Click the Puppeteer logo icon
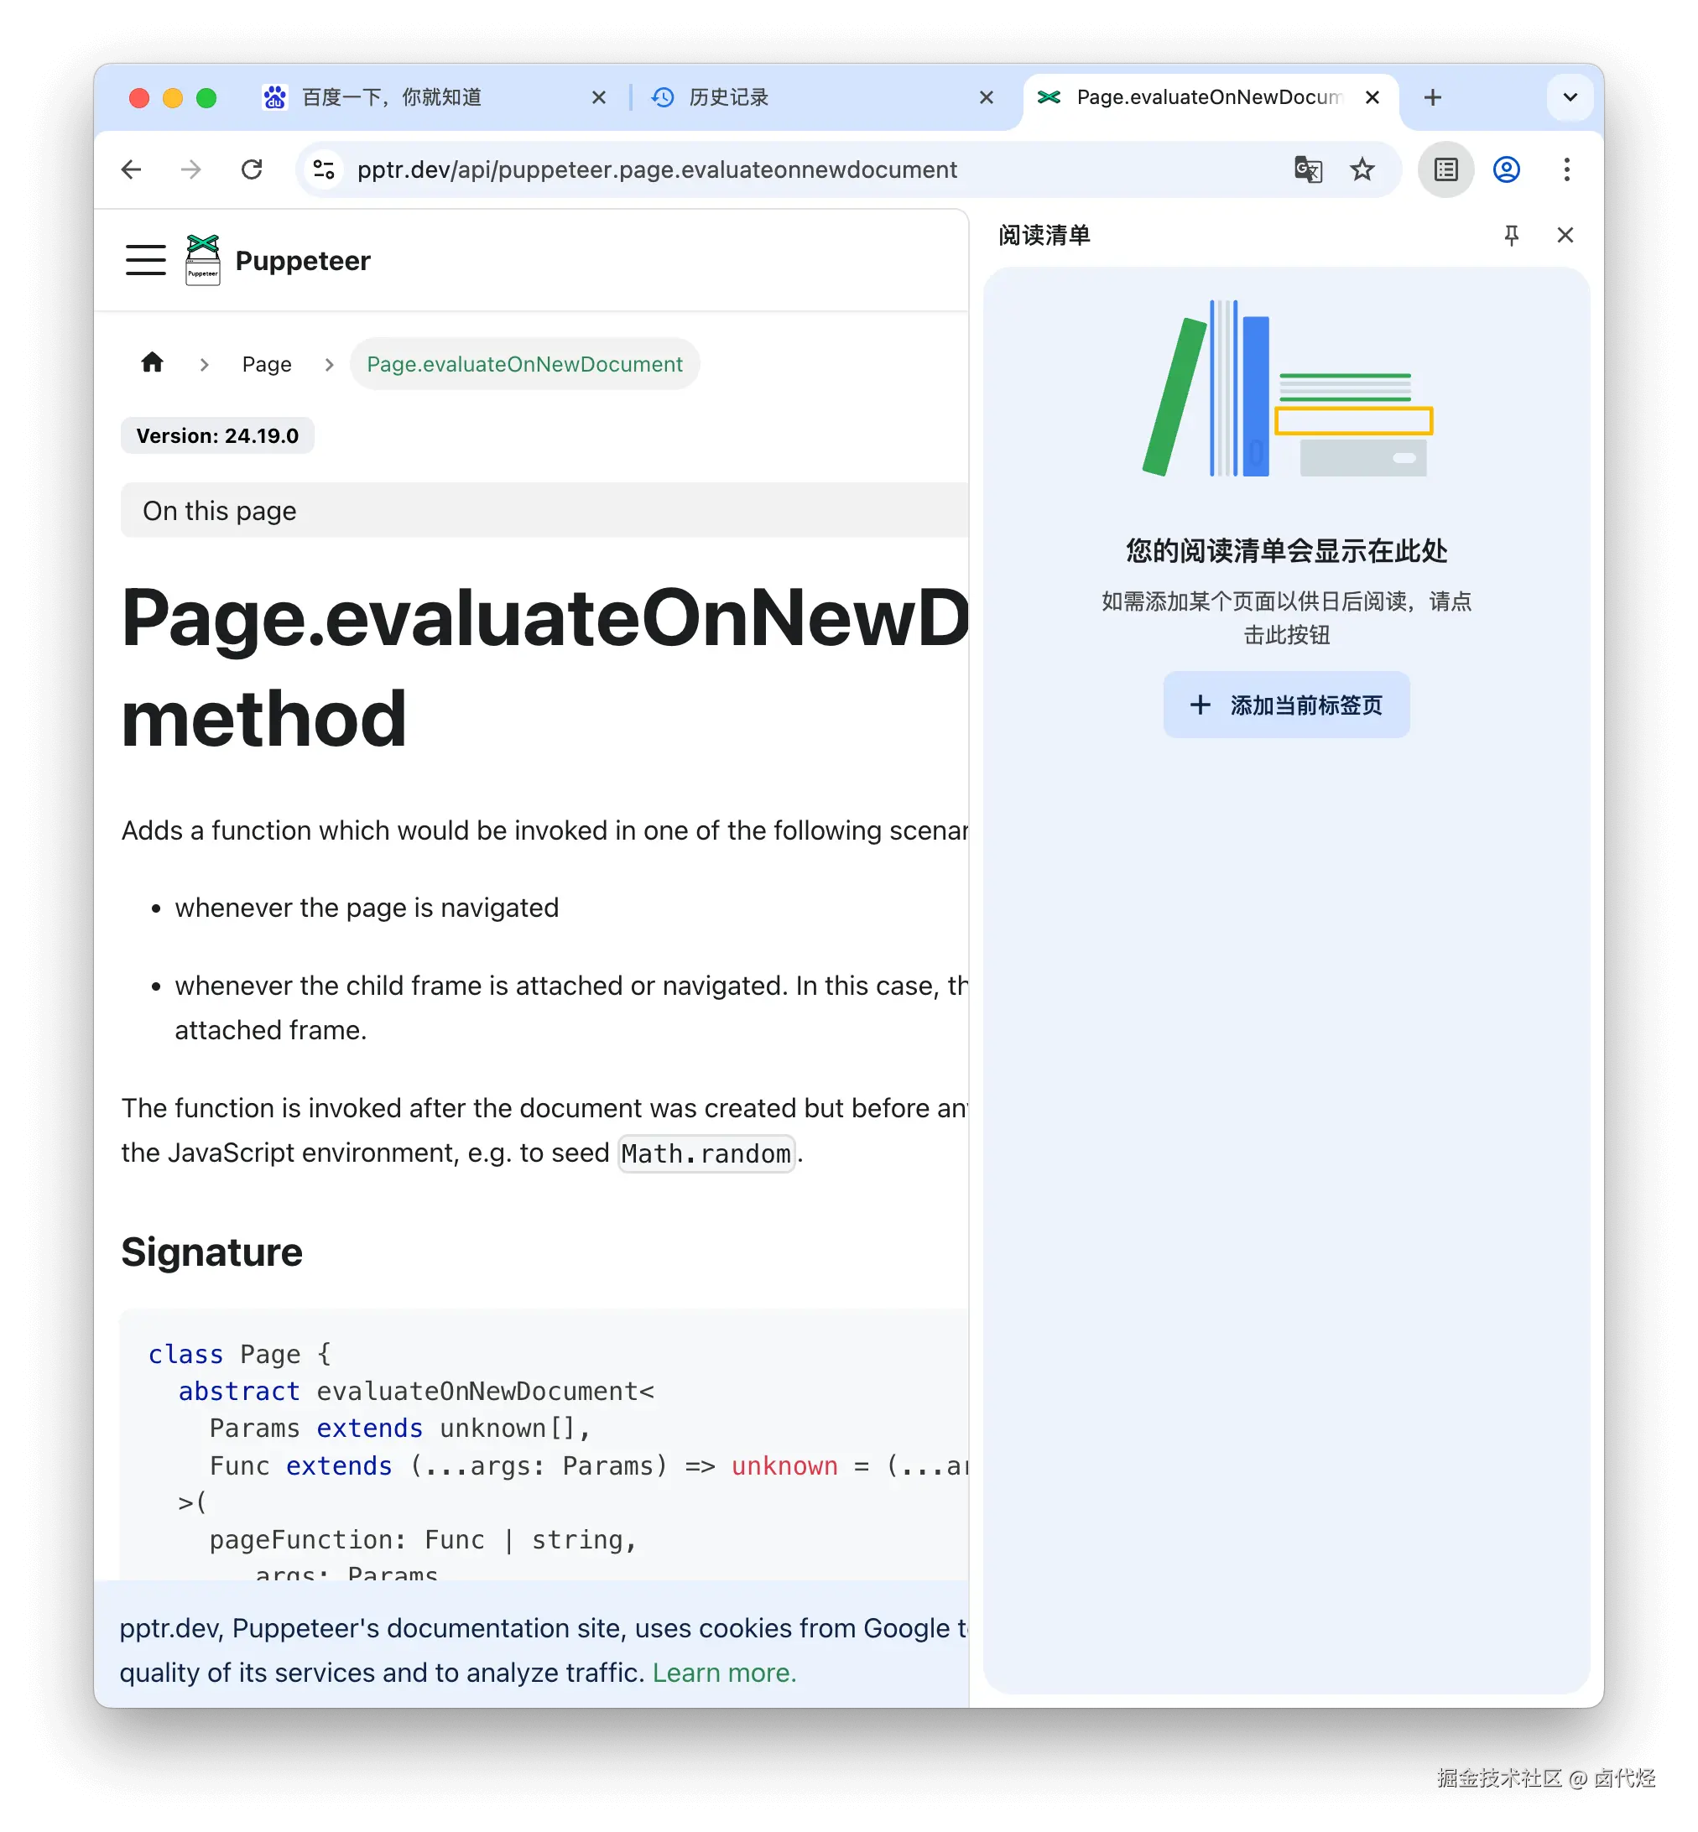Viewport: 1698px width, 1832px height. coord(202,260)
